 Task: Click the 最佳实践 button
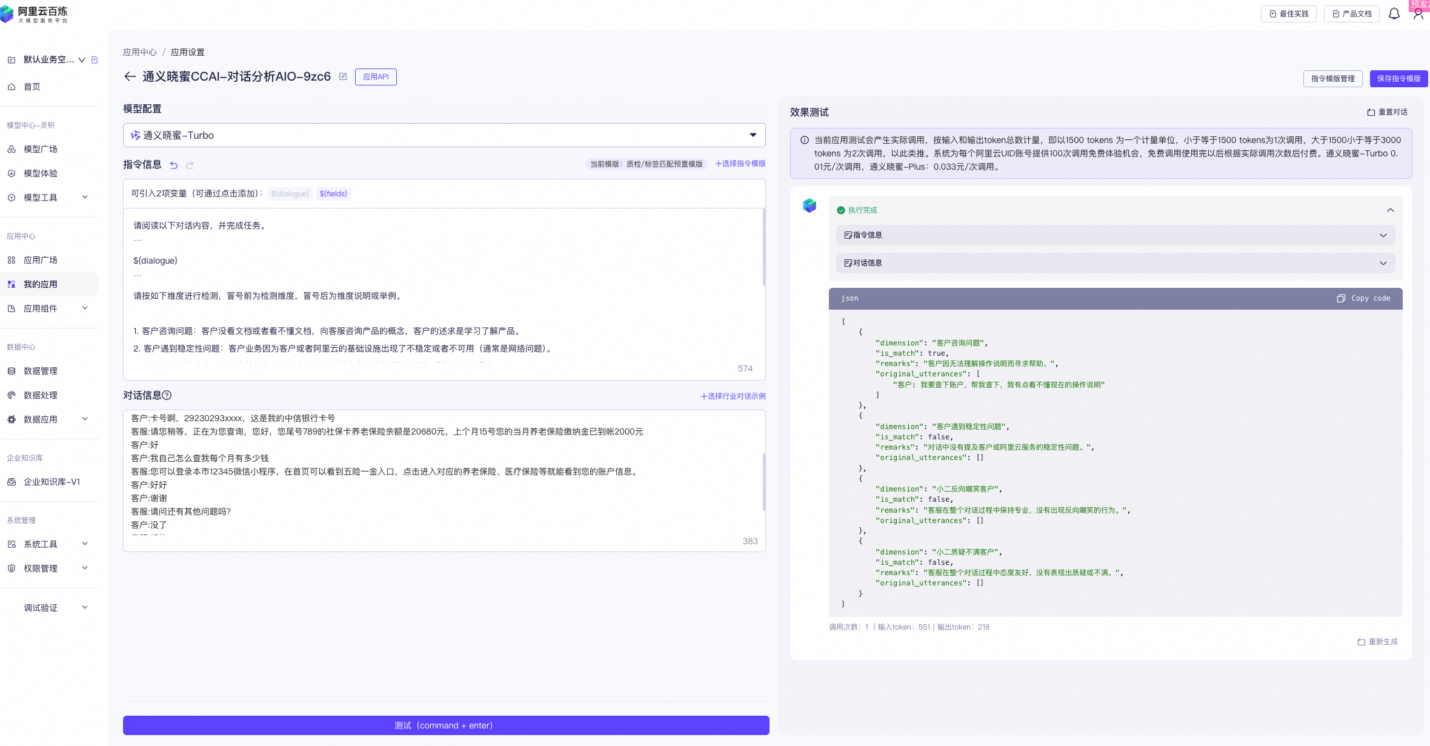click(1289, 14)
